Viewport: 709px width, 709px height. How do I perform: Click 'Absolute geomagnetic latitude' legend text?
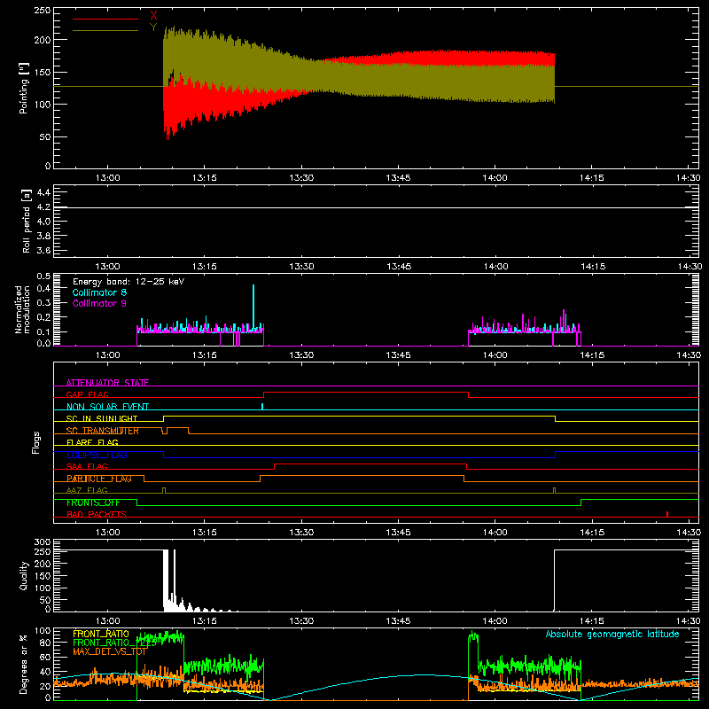[612, 634]
